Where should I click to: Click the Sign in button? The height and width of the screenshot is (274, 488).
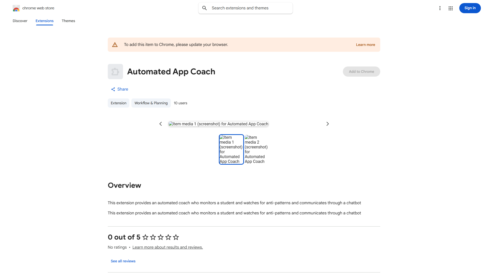coord(470,8)
